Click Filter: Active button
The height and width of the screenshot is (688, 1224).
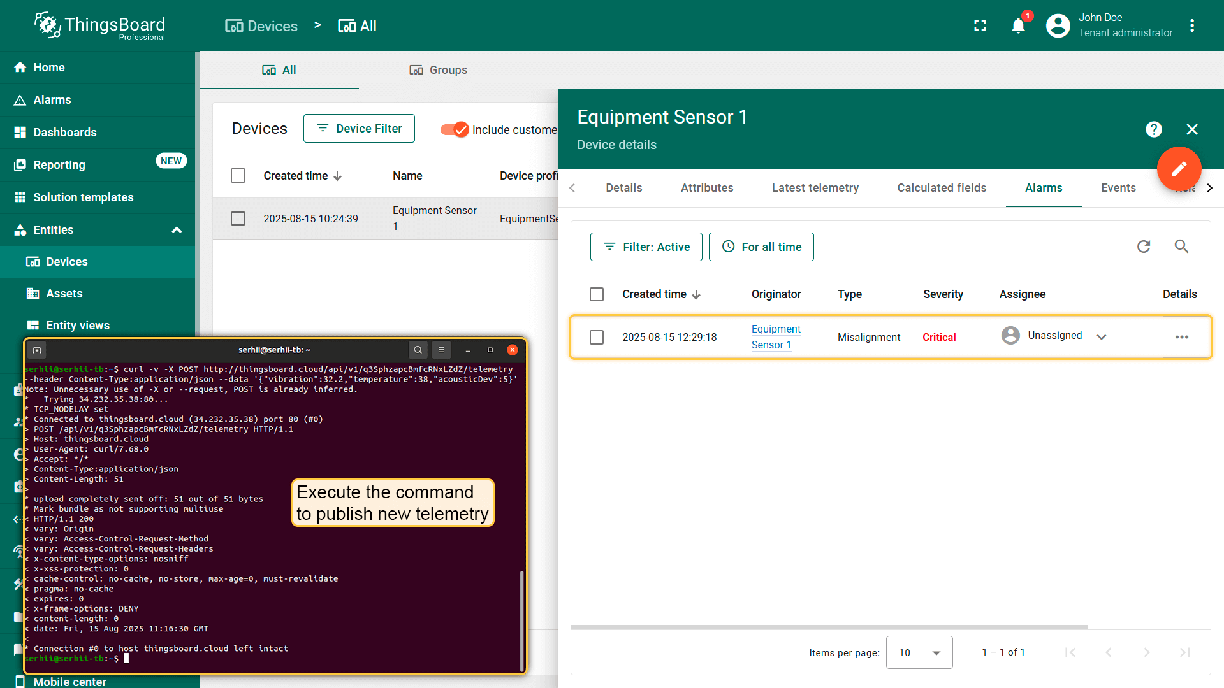[646, 247]
